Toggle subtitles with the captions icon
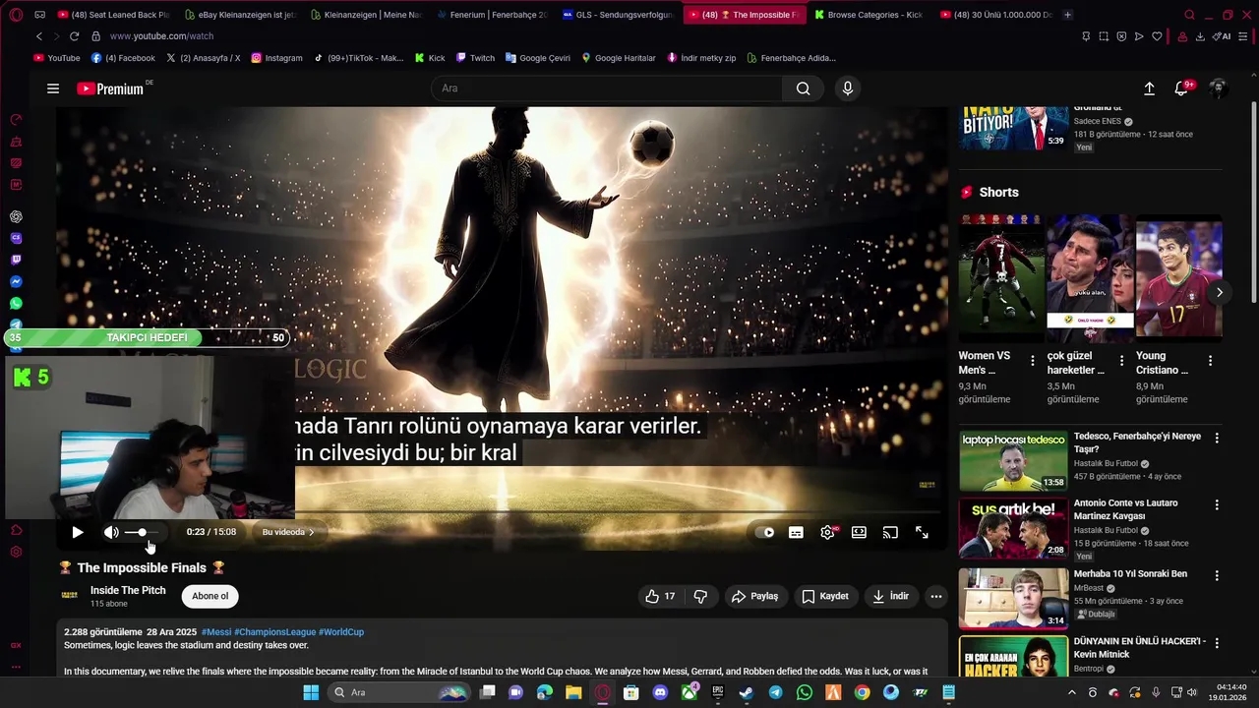The image size is (1259, 708). pyautogui.click(x=796, y=532)
